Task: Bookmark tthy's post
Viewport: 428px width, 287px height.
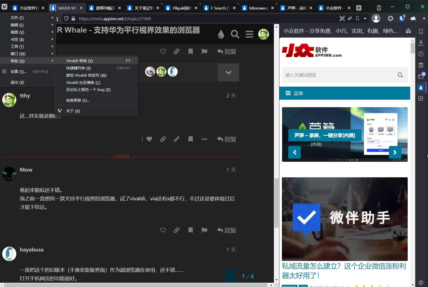Action: click(x=190, y=139)
